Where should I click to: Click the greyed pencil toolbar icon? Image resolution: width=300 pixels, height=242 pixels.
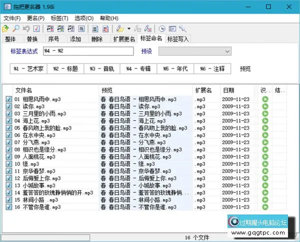click(137, 28)
